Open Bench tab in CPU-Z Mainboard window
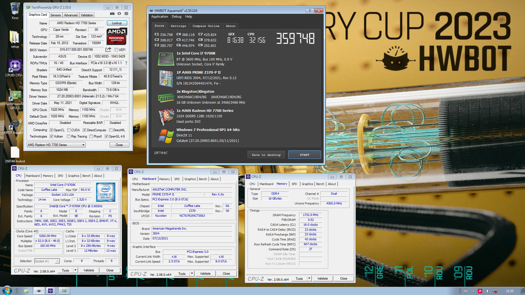 [203, 179]
